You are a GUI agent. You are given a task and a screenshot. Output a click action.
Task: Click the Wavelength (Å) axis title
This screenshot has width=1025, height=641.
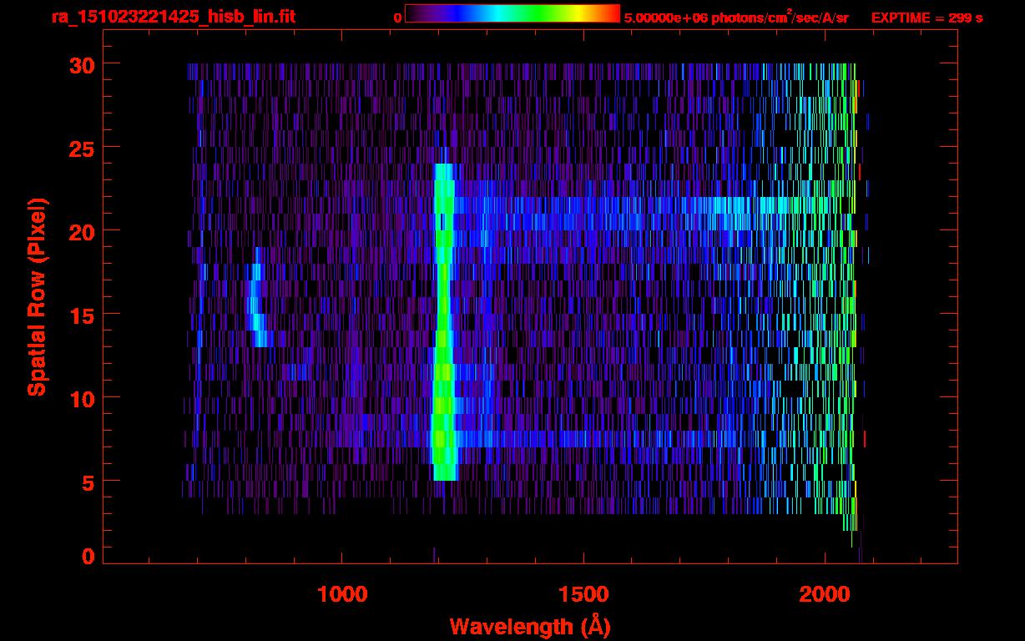click(x=528, y=626)
